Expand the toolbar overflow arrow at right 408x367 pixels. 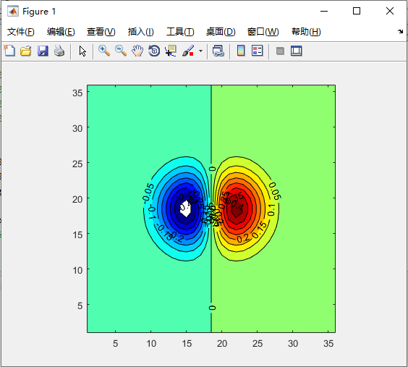pos(400,32)
